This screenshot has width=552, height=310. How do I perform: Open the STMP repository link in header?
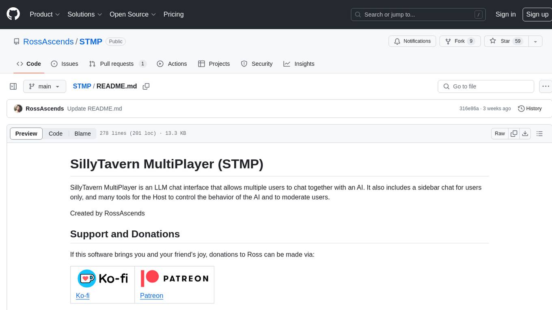[91, 41]
